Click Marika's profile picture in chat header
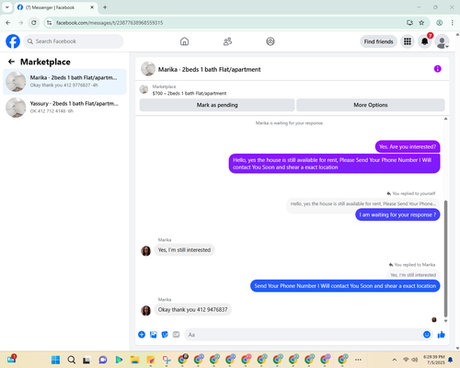460x368 pixels. (x=148, y=69)
